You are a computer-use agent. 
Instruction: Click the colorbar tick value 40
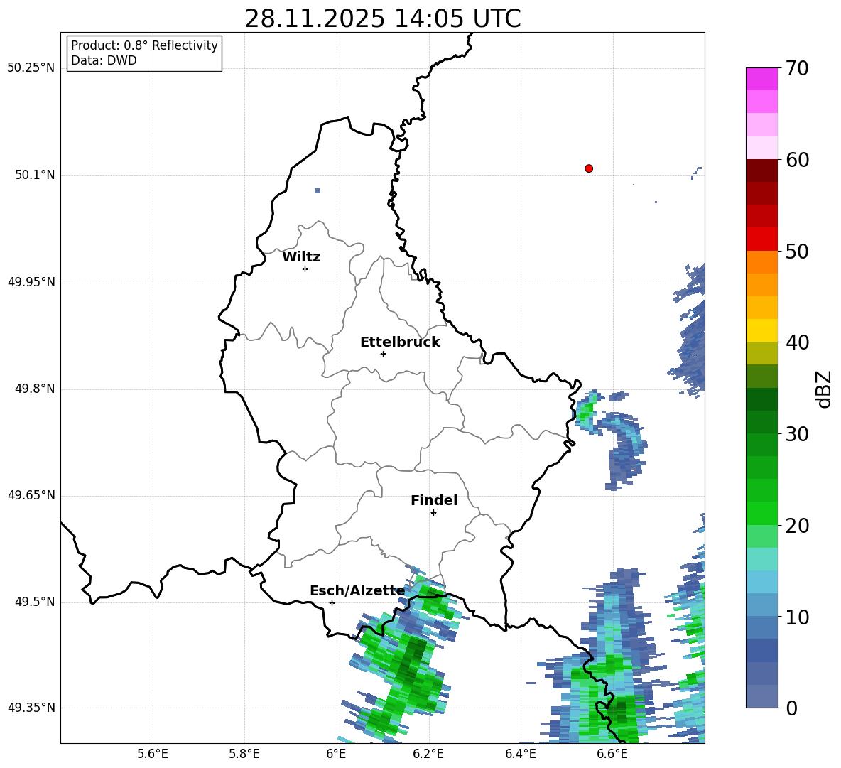pyautogui.click(x=797, y=342)
